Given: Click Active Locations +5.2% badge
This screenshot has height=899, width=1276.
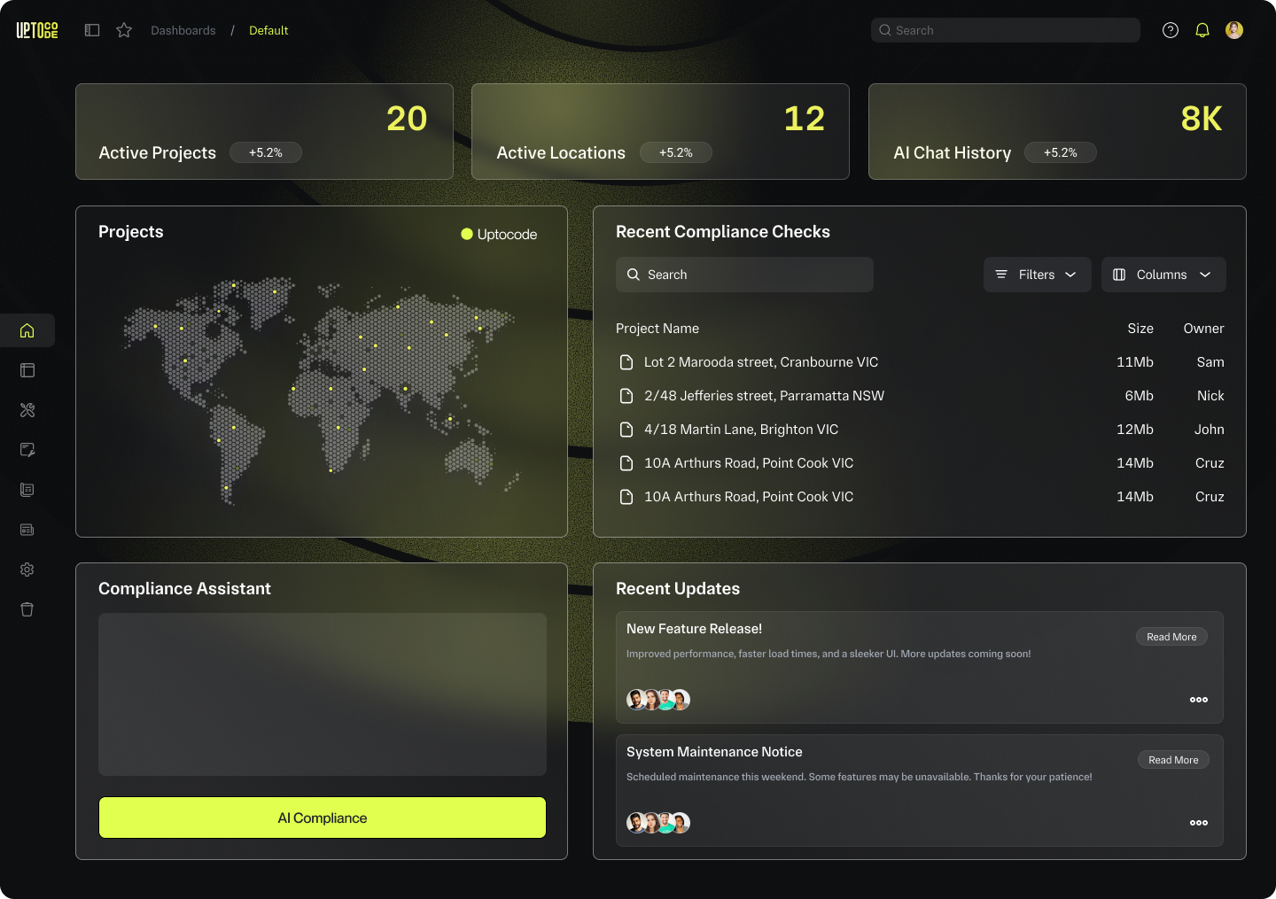Looking at the screenshot, I should (x=676, y=152).
